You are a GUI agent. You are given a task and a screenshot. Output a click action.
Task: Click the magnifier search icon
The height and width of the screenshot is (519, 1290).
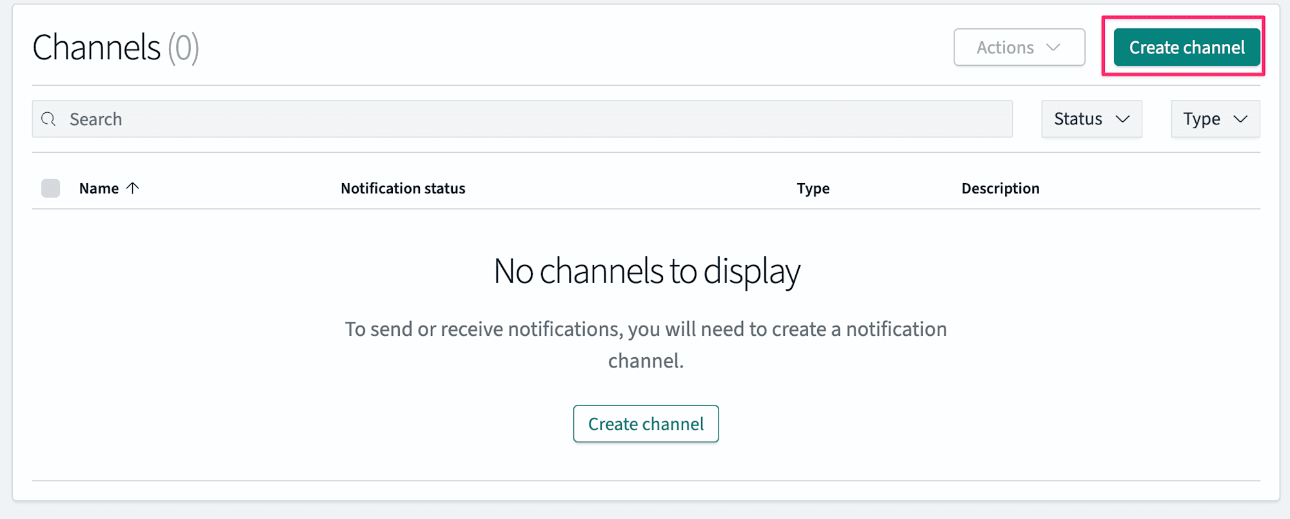(x=48, y=119)
